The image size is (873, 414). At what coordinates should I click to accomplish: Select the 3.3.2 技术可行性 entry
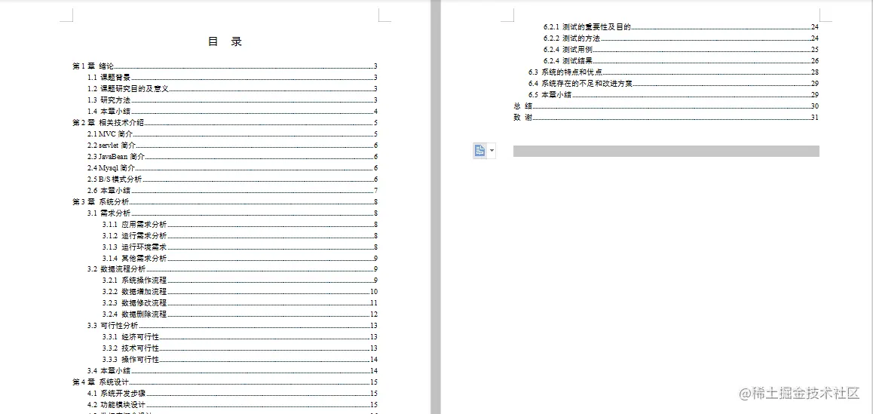pos(240,348)
